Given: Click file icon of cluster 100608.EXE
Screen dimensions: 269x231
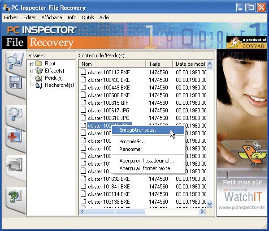Looking at the screenshot, I should (x=83, y=94).
